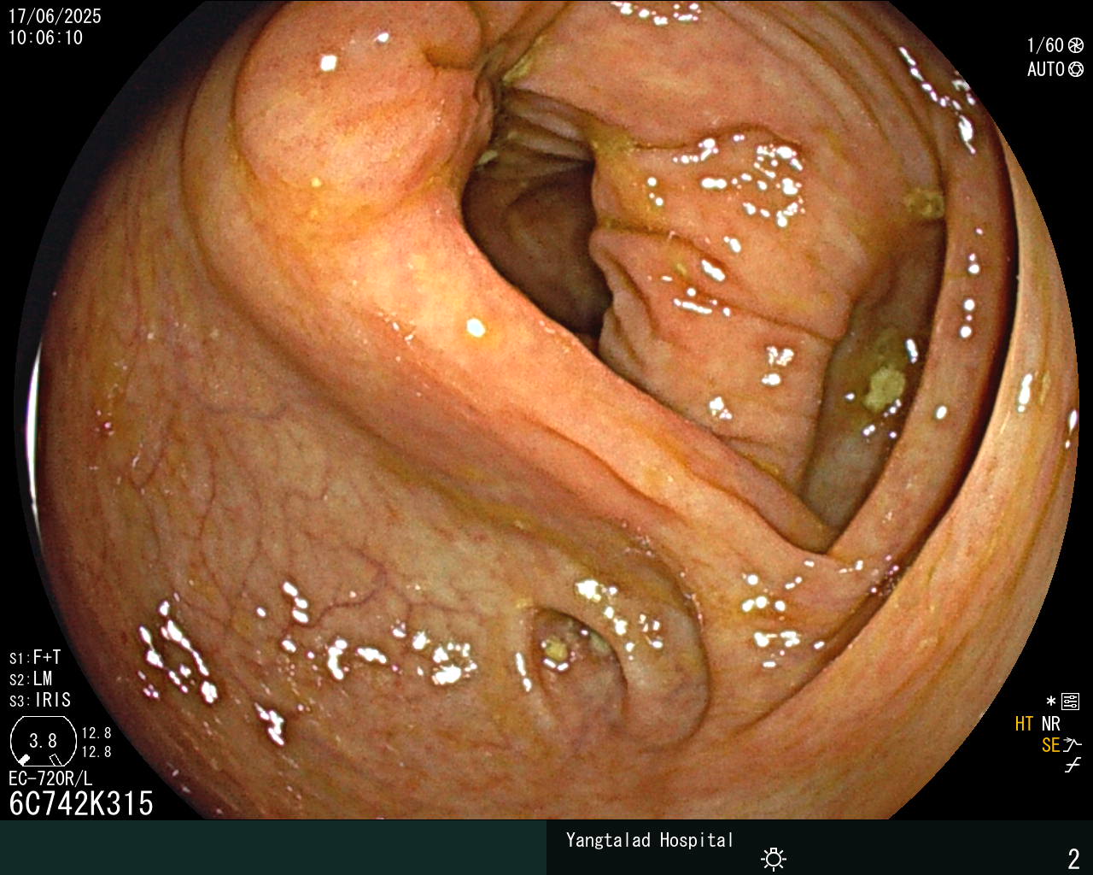The height and width of the screenshot is (875, 1093).
Task: Click the scope model EC-720R/L
Action: 50,778
